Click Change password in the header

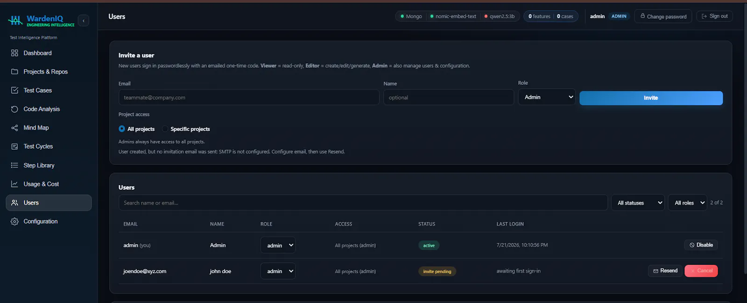pos(663,16)
